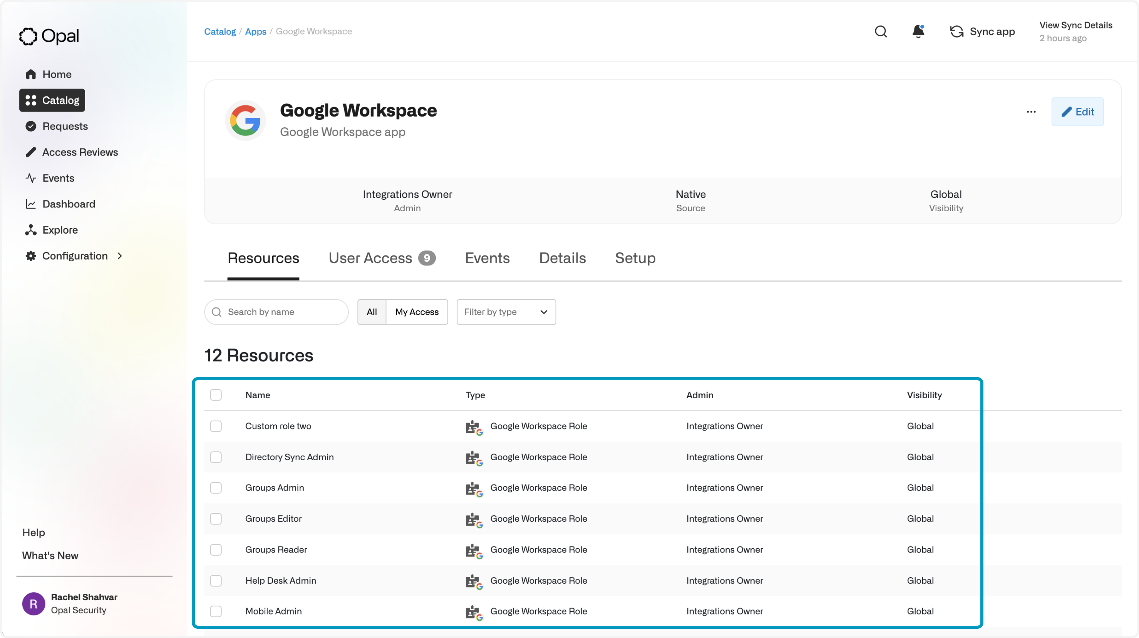1139x638 pixels.
Task: Click the Catalog breadcrumb link
Action: click(x=220, y=32)
